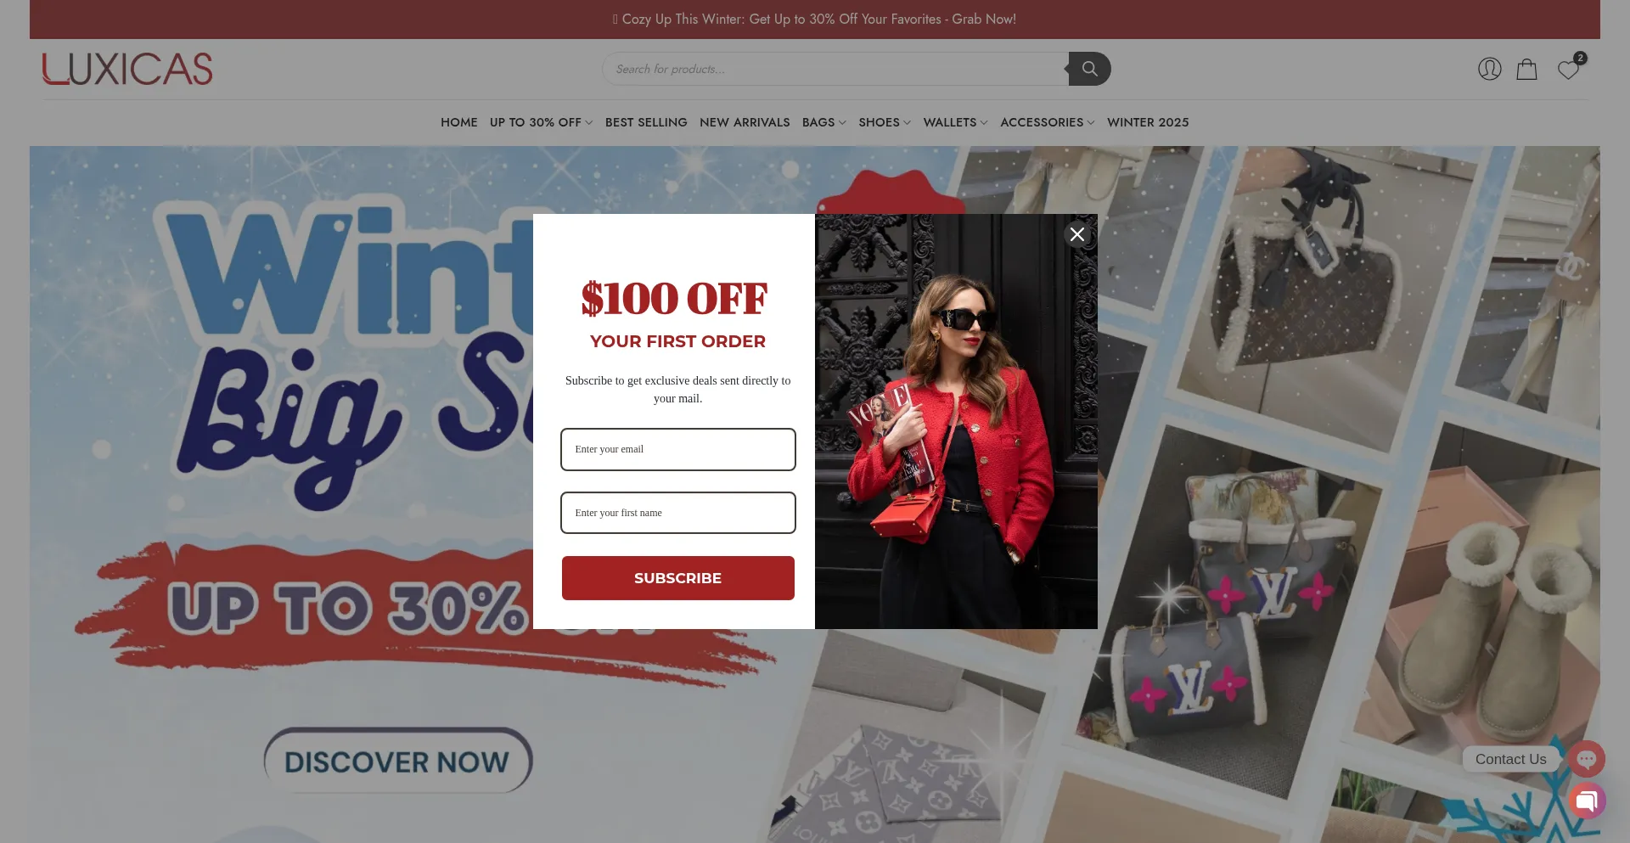Open the shopping bag icon
The image size is (1630, 843).
(x=1527, y=69)
